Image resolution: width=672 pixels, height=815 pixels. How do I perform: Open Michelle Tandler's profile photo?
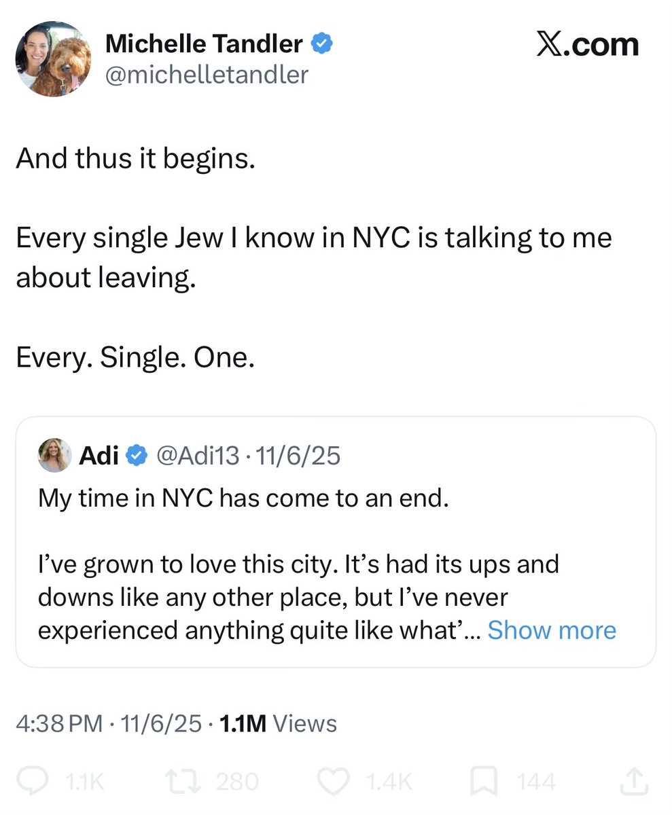point(53,59)
